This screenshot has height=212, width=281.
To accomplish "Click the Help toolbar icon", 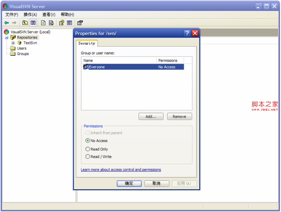I will pyautogui.click(x=61, y=23).
